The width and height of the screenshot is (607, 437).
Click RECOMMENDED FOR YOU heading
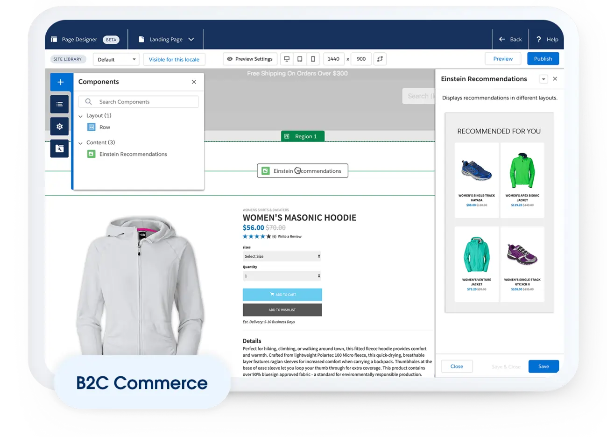point(499,131)
